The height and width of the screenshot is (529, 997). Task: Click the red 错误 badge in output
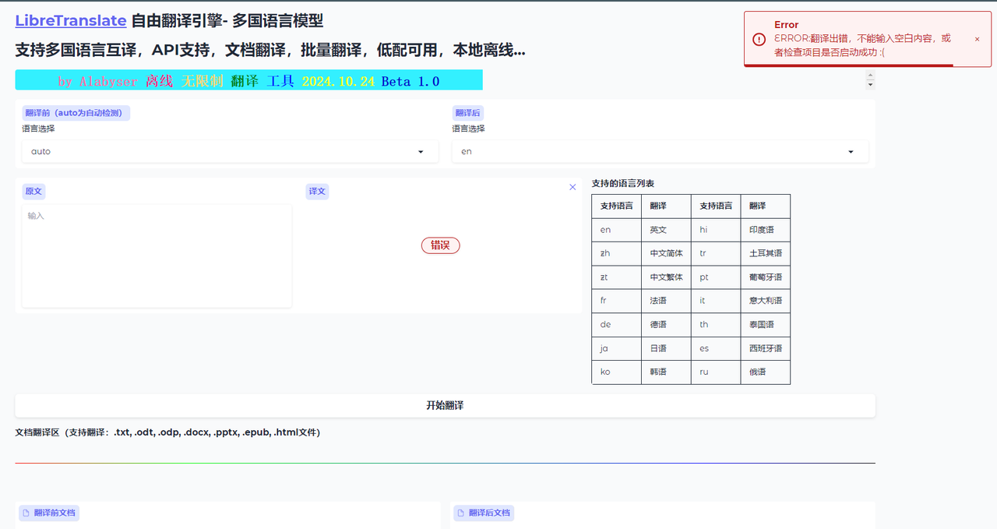coord(441,245)
